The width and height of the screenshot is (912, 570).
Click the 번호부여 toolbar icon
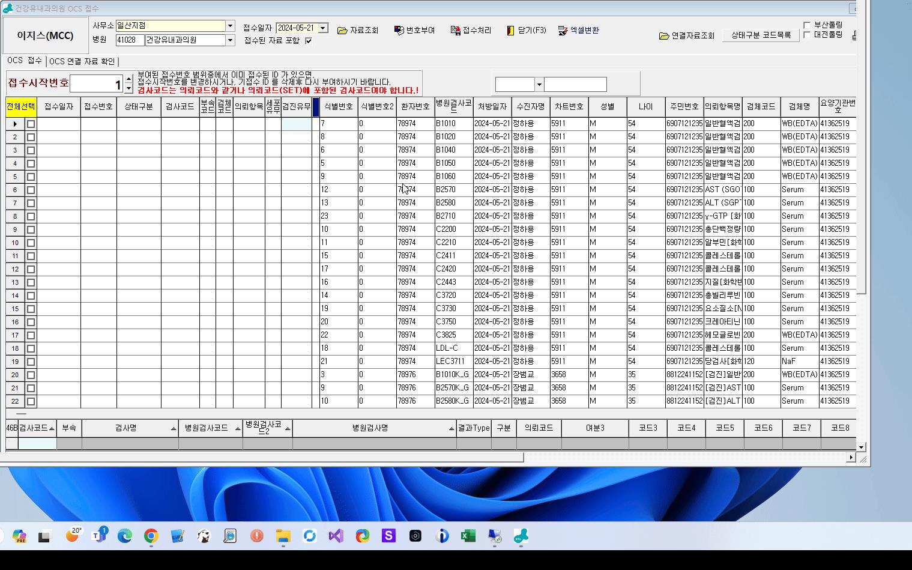399,31
